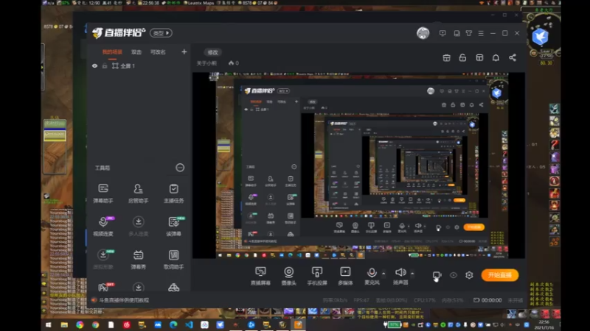Open the 主播任务 tool

[173, 193]
